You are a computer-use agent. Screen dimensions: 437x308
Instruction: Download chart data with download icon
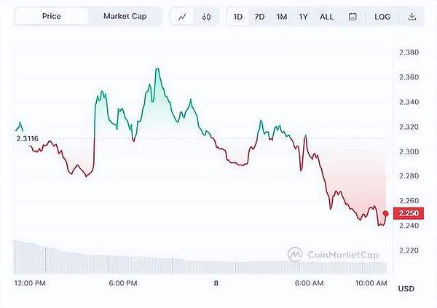[x=412, y=16]
